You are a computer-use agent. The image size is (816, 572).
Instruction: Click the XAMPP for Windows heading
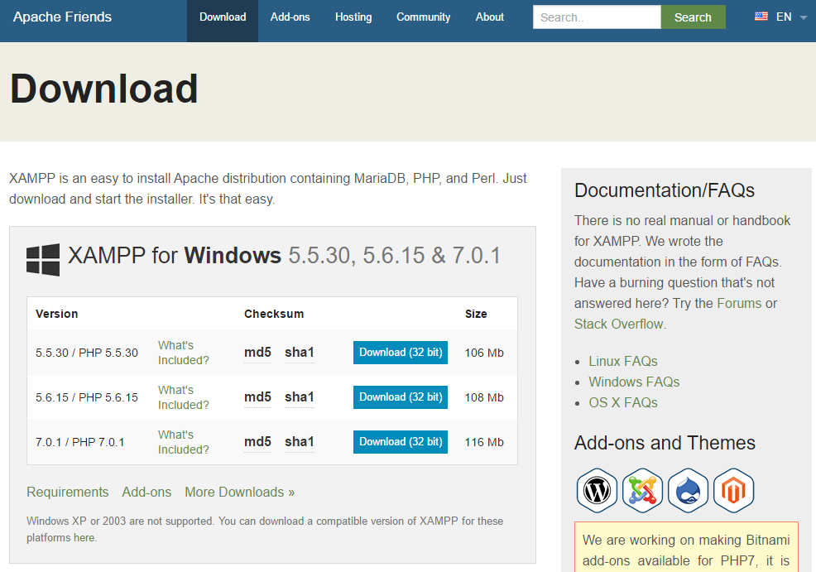284,256
